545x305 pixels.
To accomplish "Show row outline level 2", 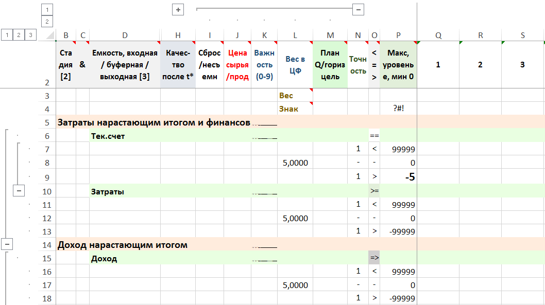I will point(19,34).
